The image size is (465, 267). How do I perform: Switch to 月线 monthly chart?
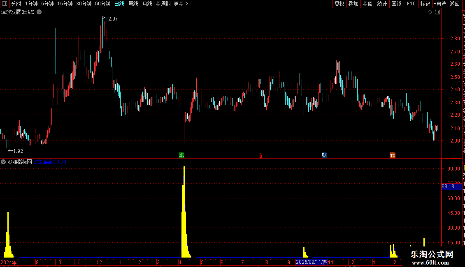(147, 4)
